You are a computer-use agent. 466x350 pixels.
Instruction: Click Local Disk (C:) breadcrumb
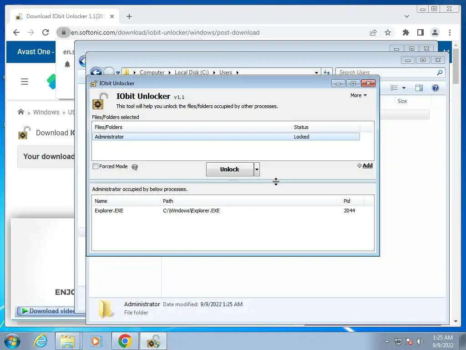click(x=192, y=72)
